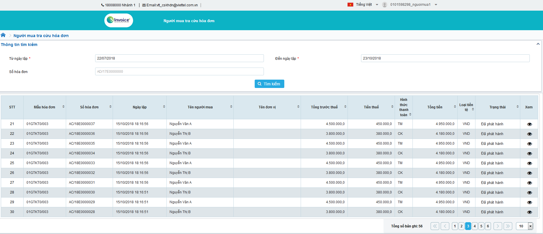View invoice AC/18E0000034 via eye icon

coord(529,154)
